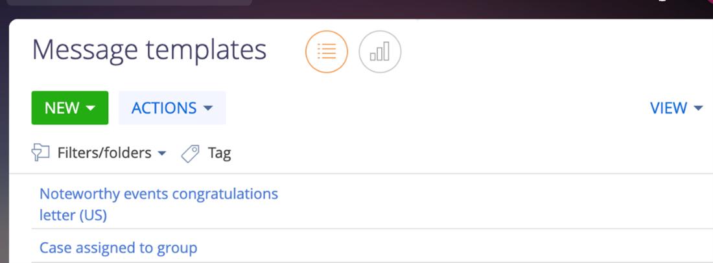The height and width of the screenshot is (263, 713).
Task: Click the "letter (US)" link text
Action: tap(73, 215)
